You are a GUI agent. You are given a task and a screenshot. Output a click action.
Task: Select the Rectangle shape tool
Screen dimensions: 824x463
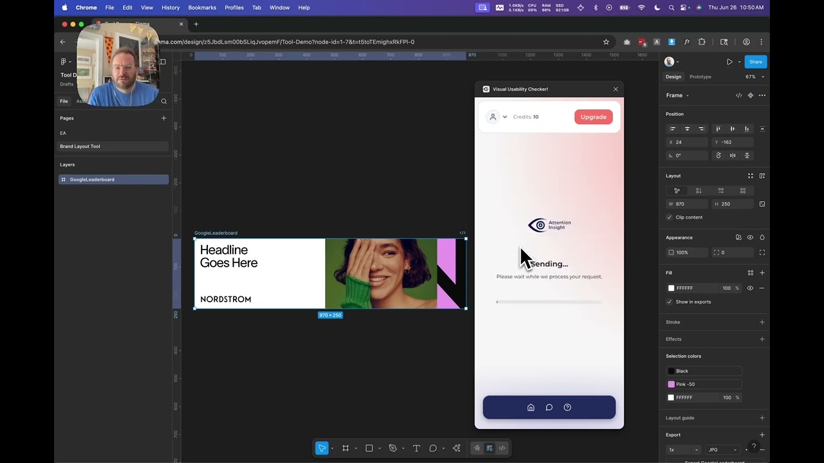point(370,448)
